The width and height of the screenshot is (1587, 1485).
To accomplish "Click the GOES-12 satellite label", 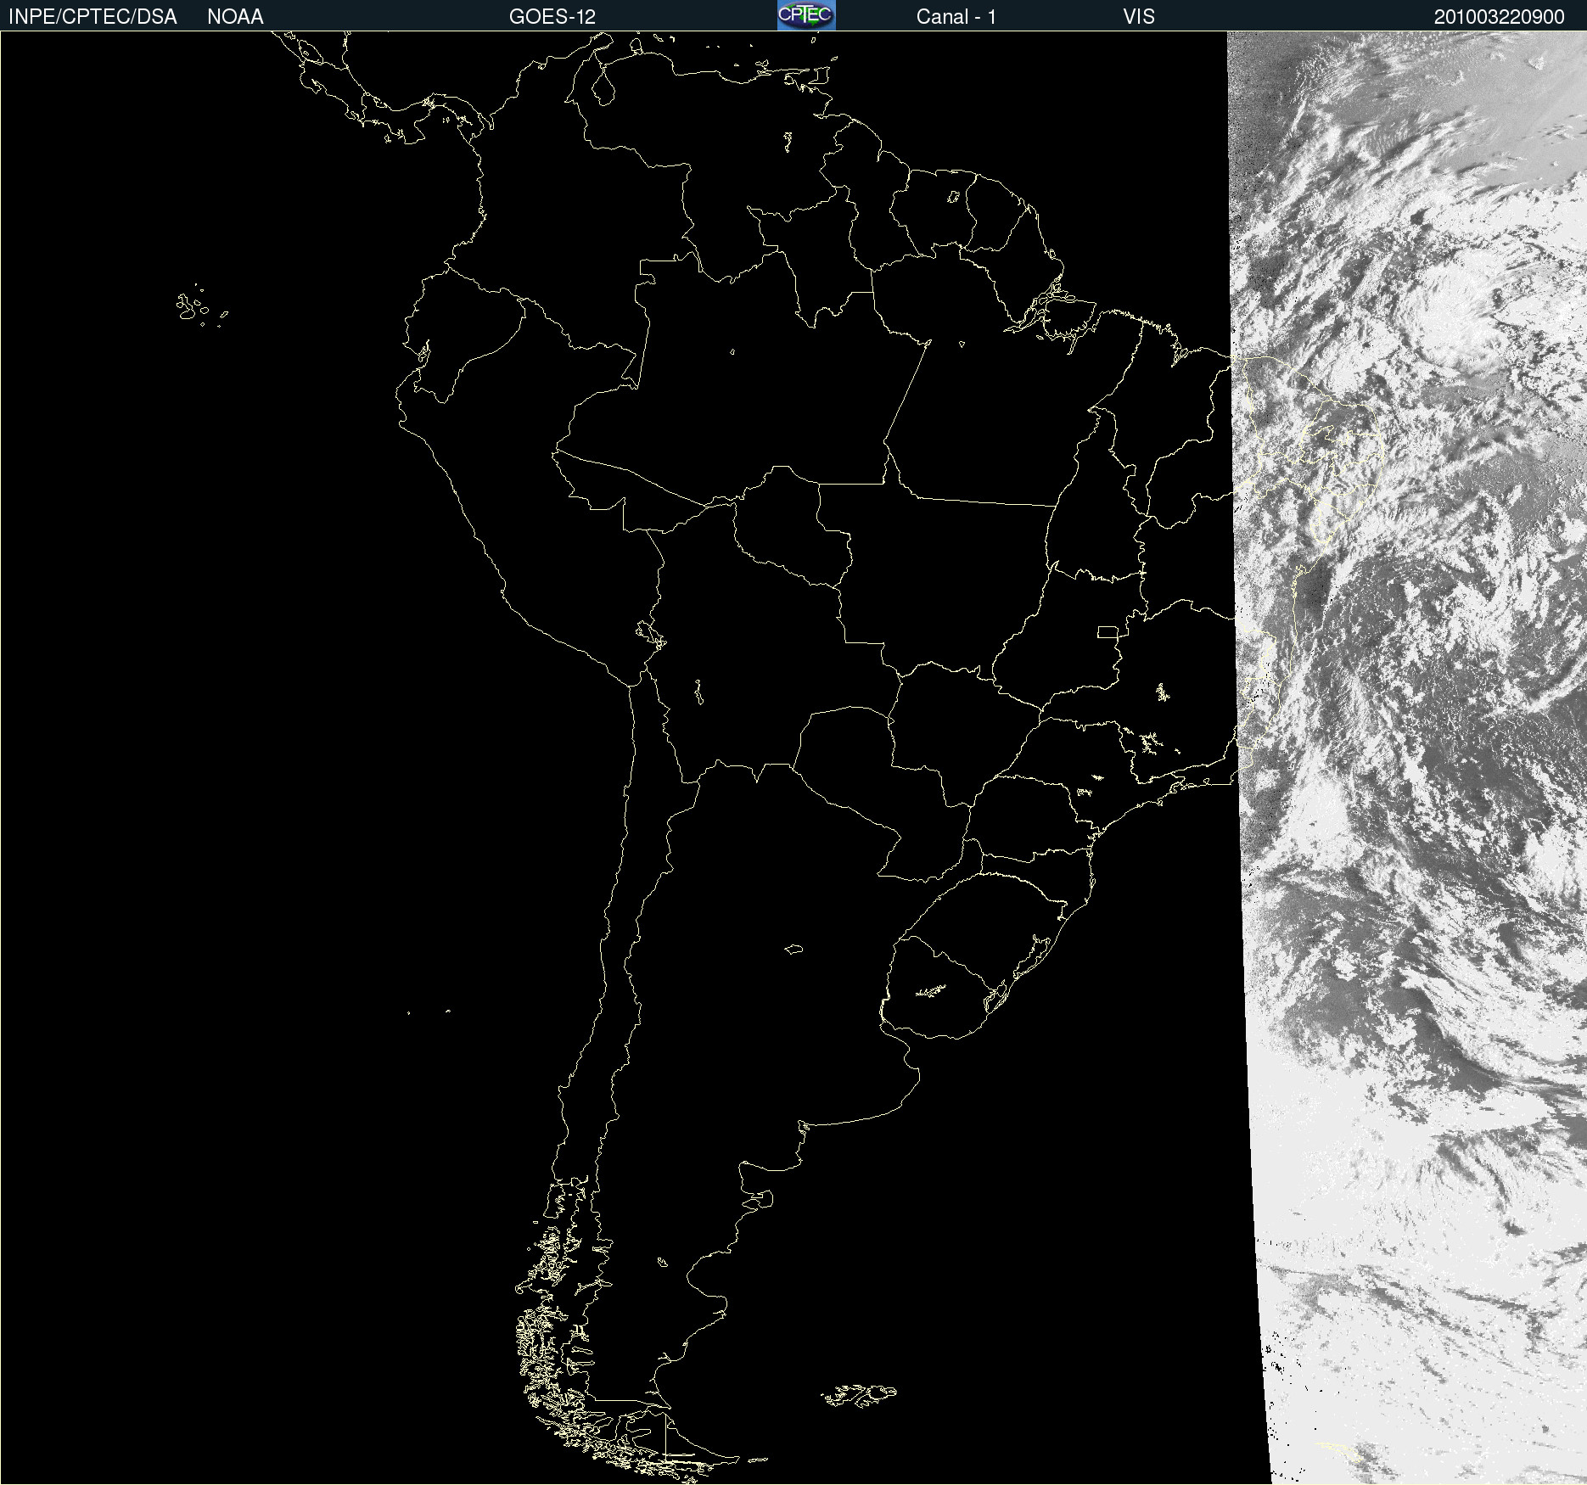I will click(552, 17).
